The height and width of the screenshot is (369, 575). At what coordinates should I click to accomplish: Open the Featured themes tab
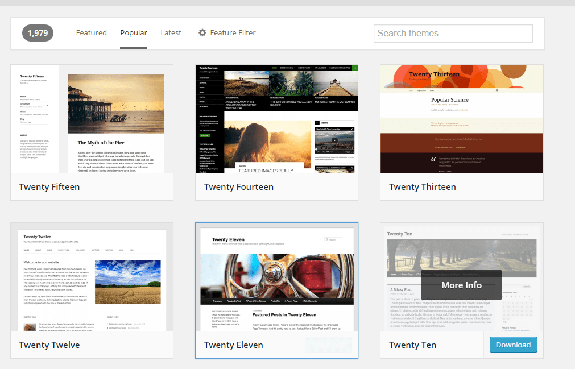click(92, 32)
